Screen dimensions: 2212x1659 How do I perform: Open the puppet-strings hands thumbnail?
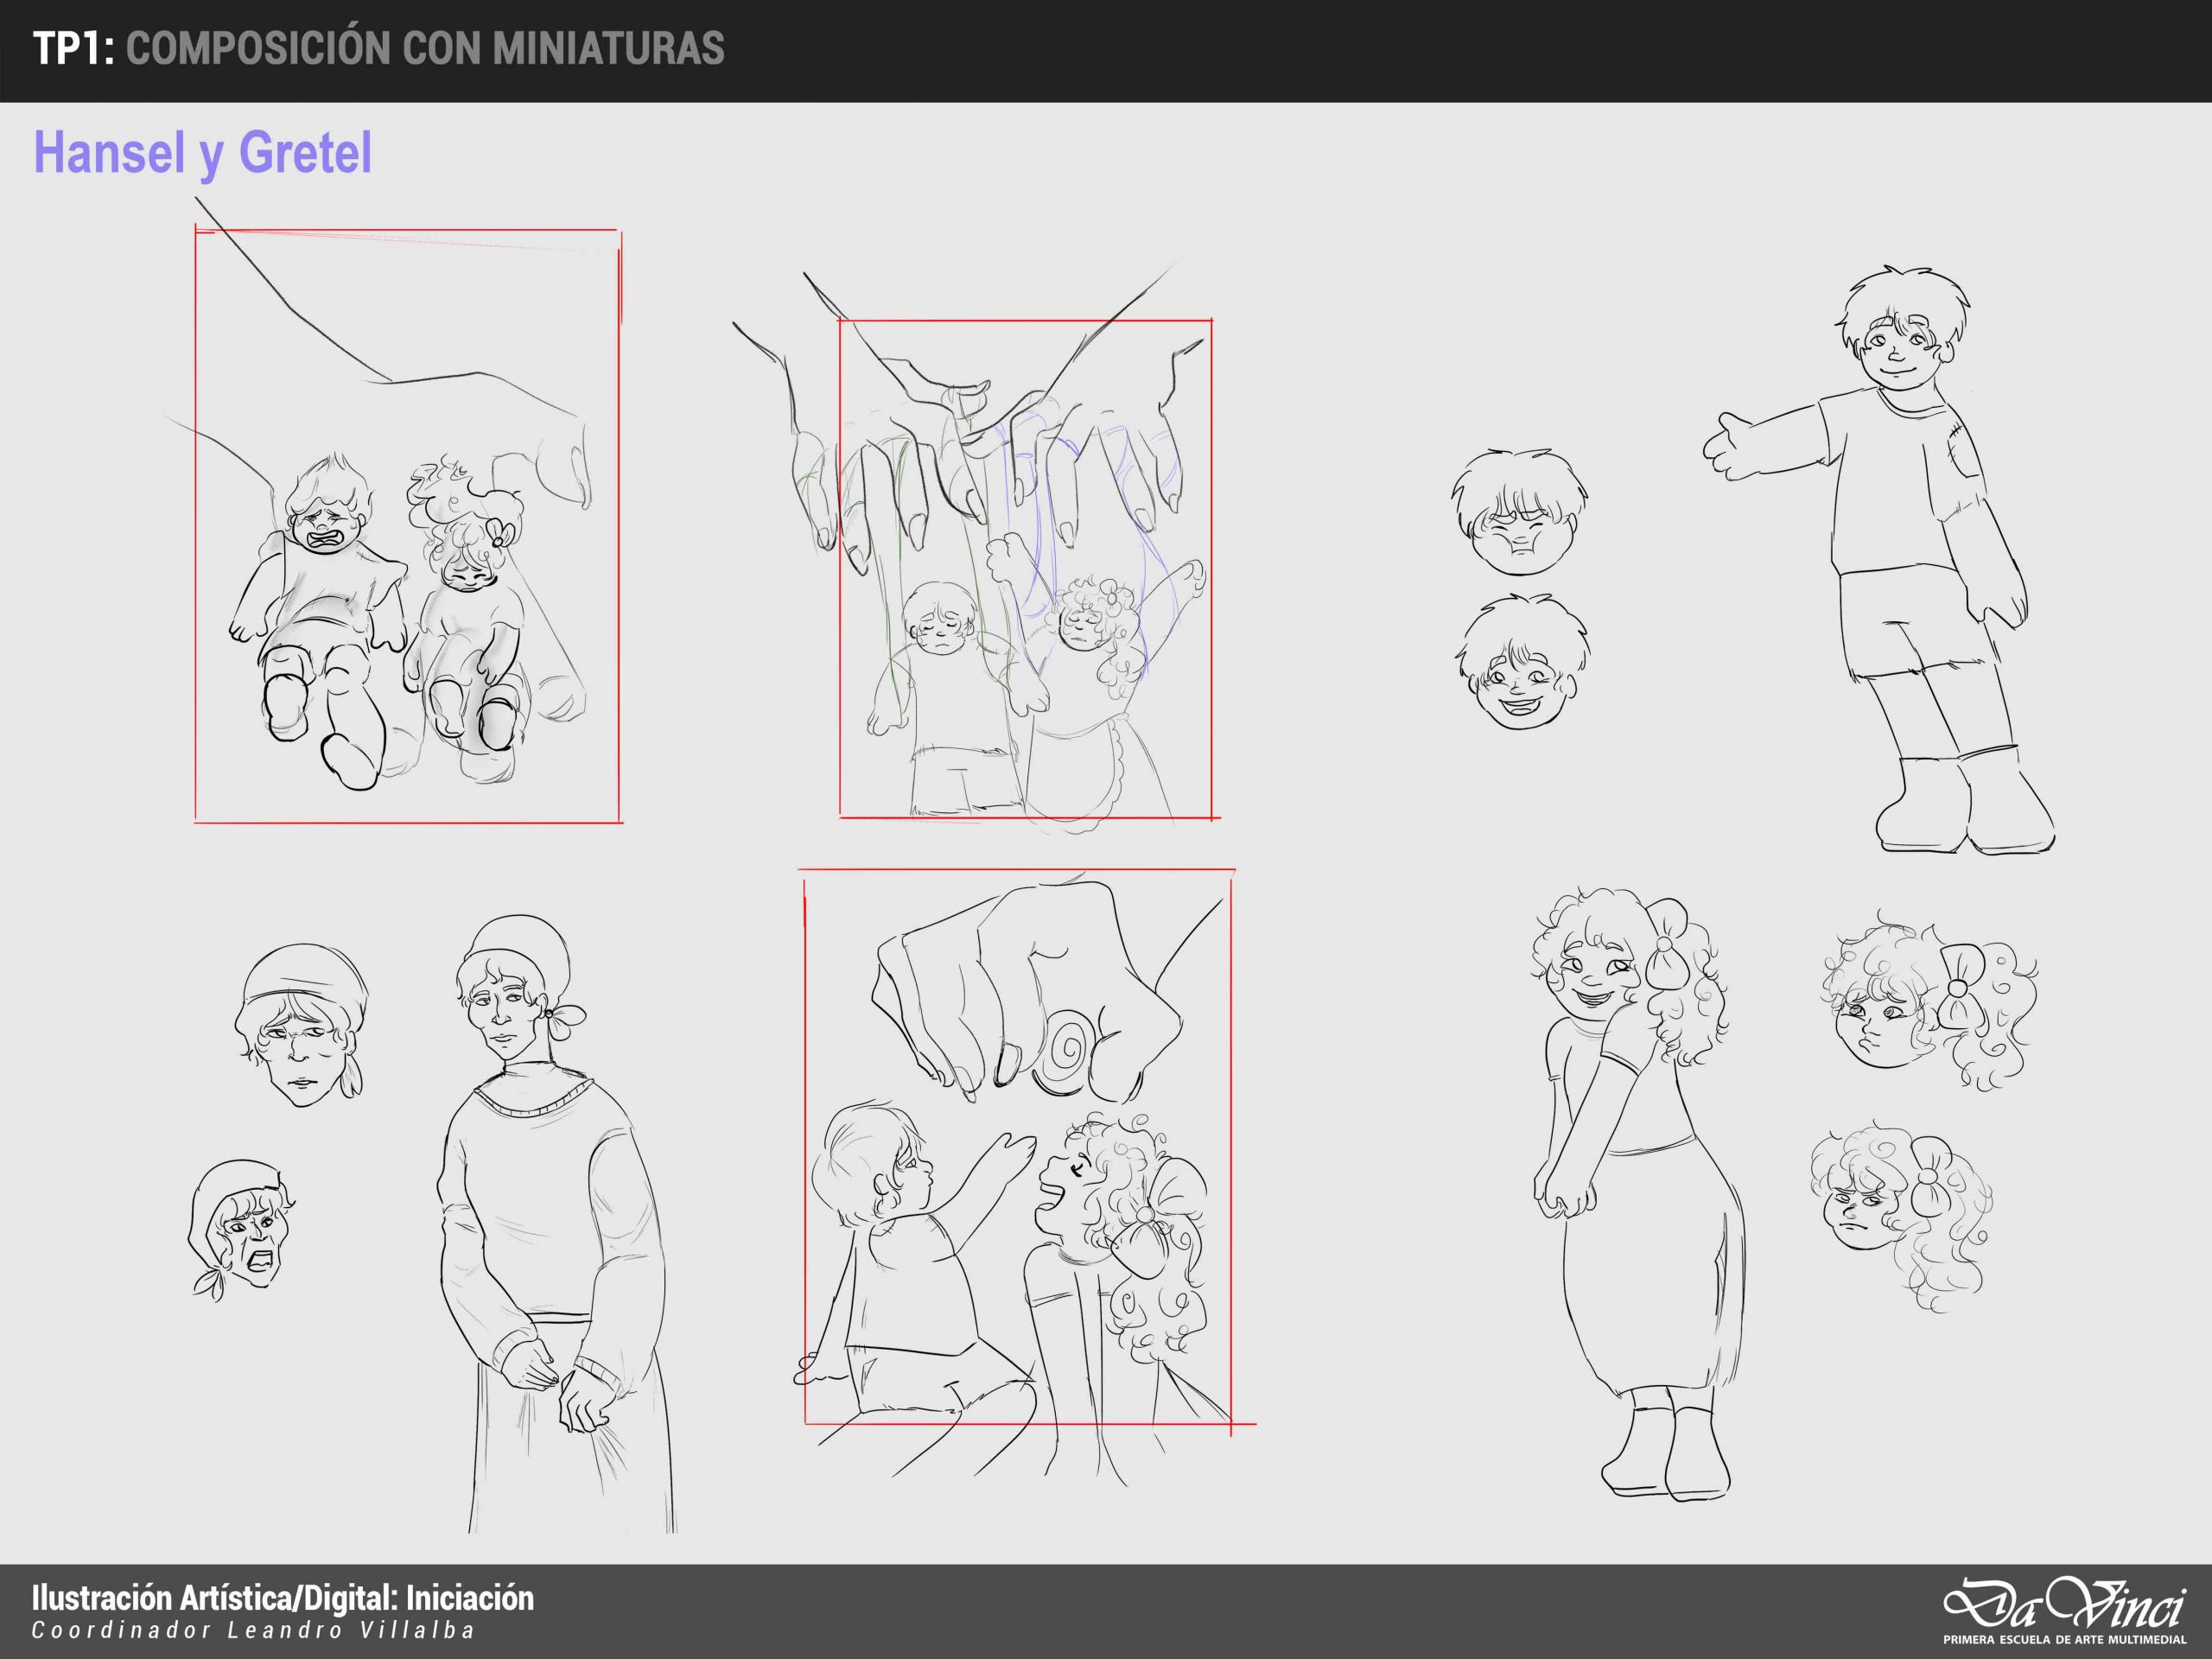point(1024,568)
